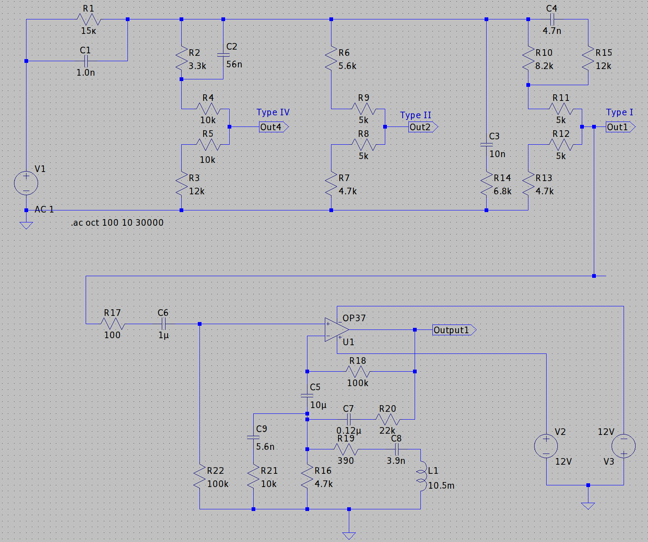Click the R18 100k feedback resistor
648x542 pixels.
pos(358,372)
